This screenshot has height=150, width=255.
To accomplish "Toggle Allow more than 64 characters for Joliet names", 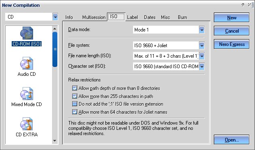I will click(75, 112).
